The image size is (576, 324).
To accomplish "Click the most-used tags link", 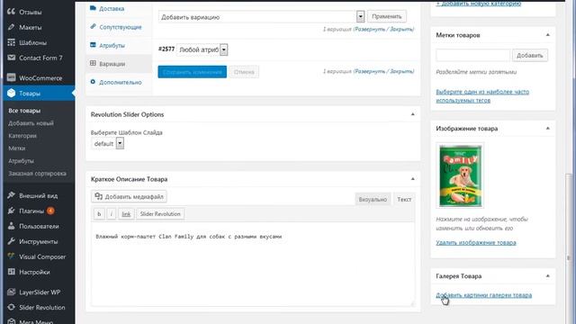I will [482, 96].
